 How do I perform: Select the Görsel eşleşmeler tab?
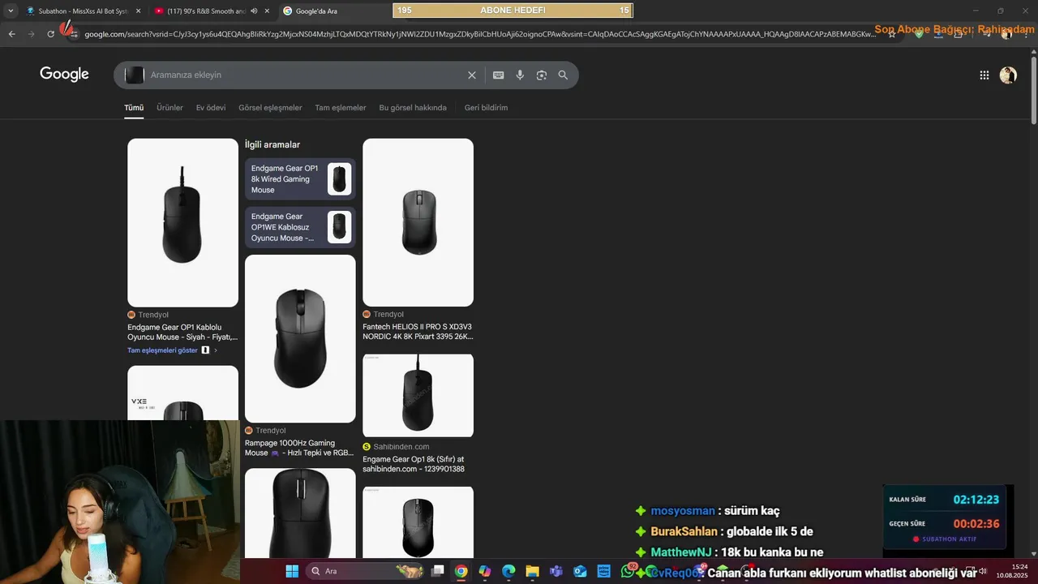point(270,108)
